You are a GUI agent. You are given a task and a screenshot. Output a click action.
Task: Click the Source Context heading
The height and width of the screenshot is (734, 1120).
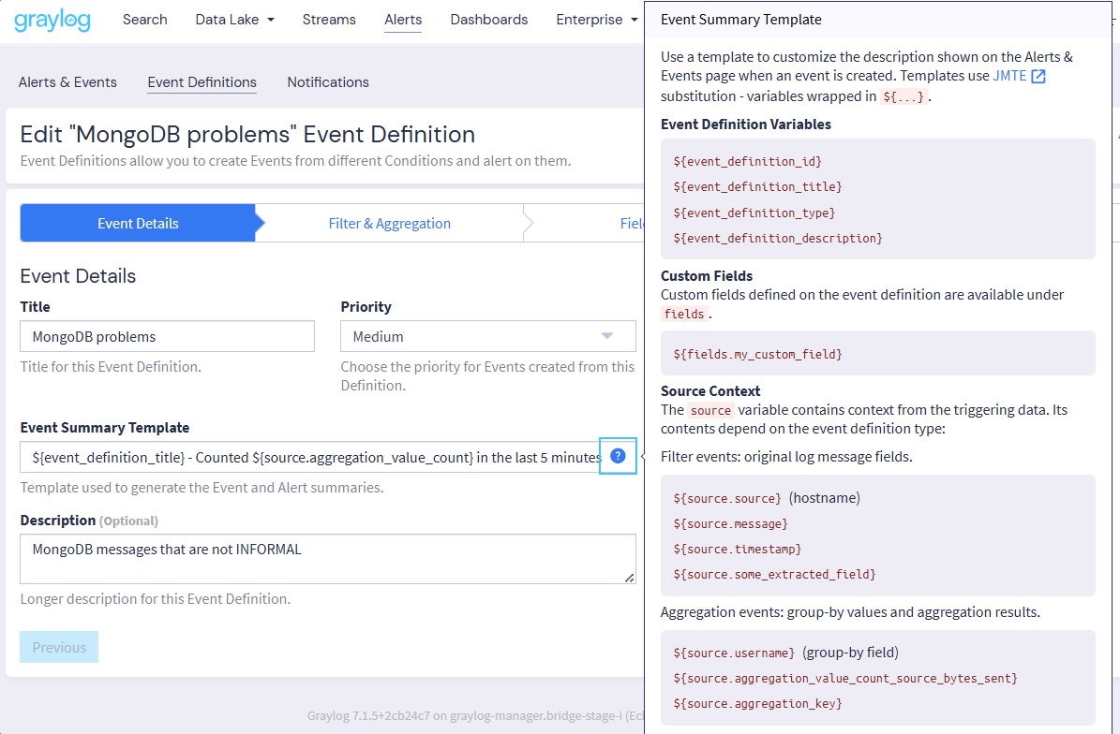[x=710, y=391]
